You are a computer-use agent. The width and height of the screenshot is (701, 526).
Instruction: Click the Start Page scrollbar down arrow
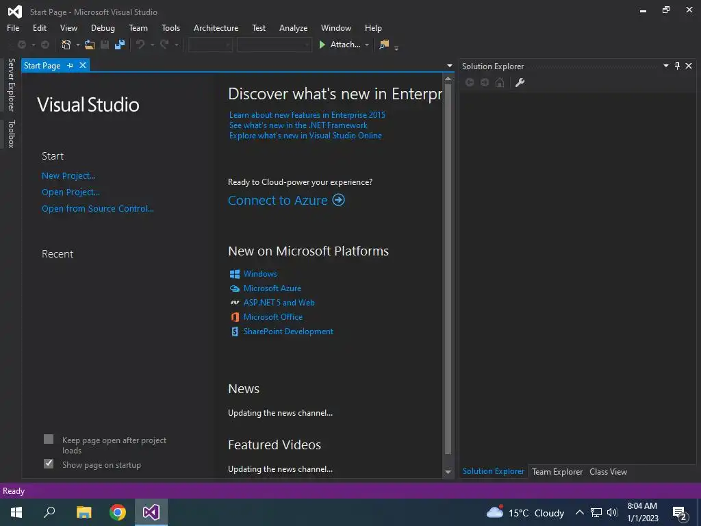tap(448, 472)
